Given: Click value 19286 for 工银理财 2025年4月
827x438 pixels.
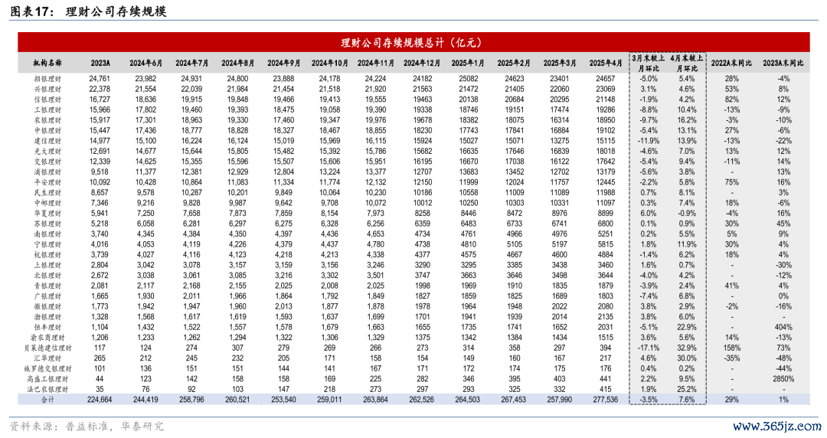Looking at the screenshot, I should coord(606,109).
